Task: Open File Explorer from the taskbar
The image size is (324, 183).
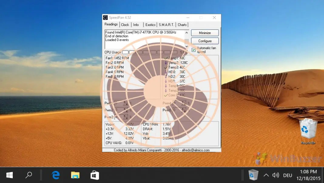Action: [x=75, y=175]
